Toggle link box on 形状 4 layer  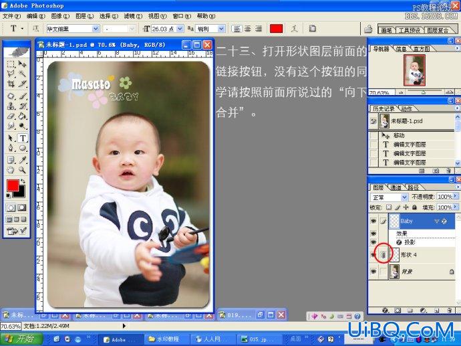tap(383, 255)
